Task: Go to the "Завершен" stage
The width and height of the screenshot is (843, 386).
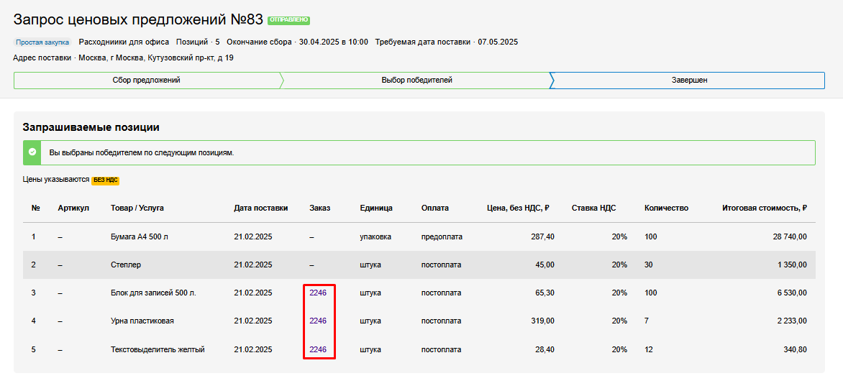Action: pyautogui.click(x=689, y=81)
